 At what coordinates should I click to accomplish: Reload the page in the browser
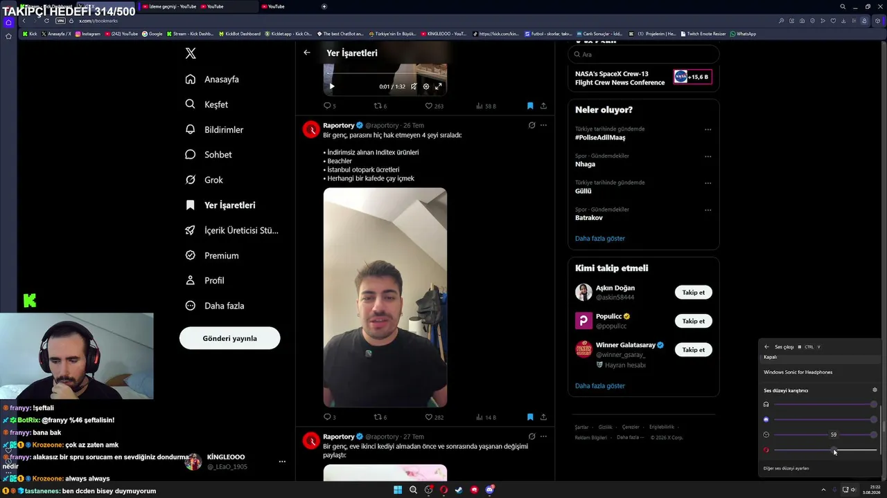(46, 21)
